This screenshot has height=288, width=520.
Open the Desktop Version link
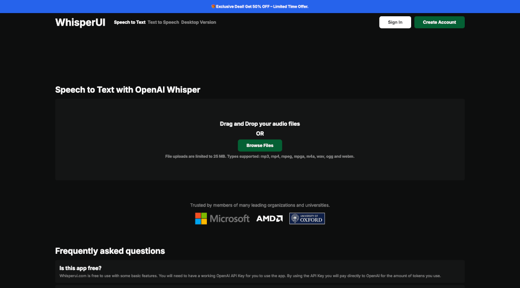click(198, 22)
